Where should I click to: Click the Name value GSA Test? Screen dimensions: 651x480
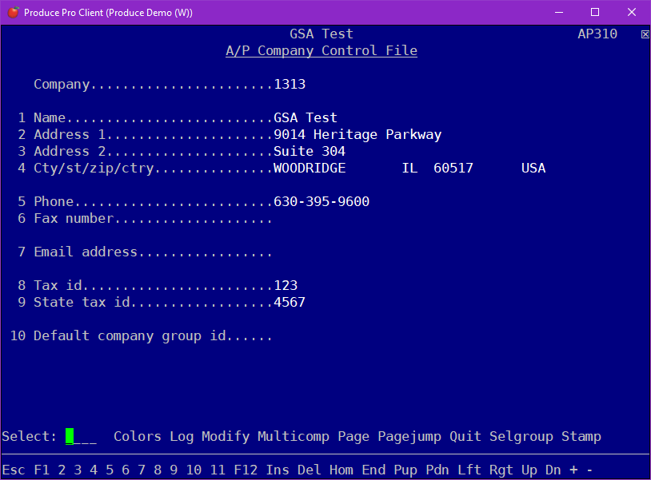tap(306, 117)
